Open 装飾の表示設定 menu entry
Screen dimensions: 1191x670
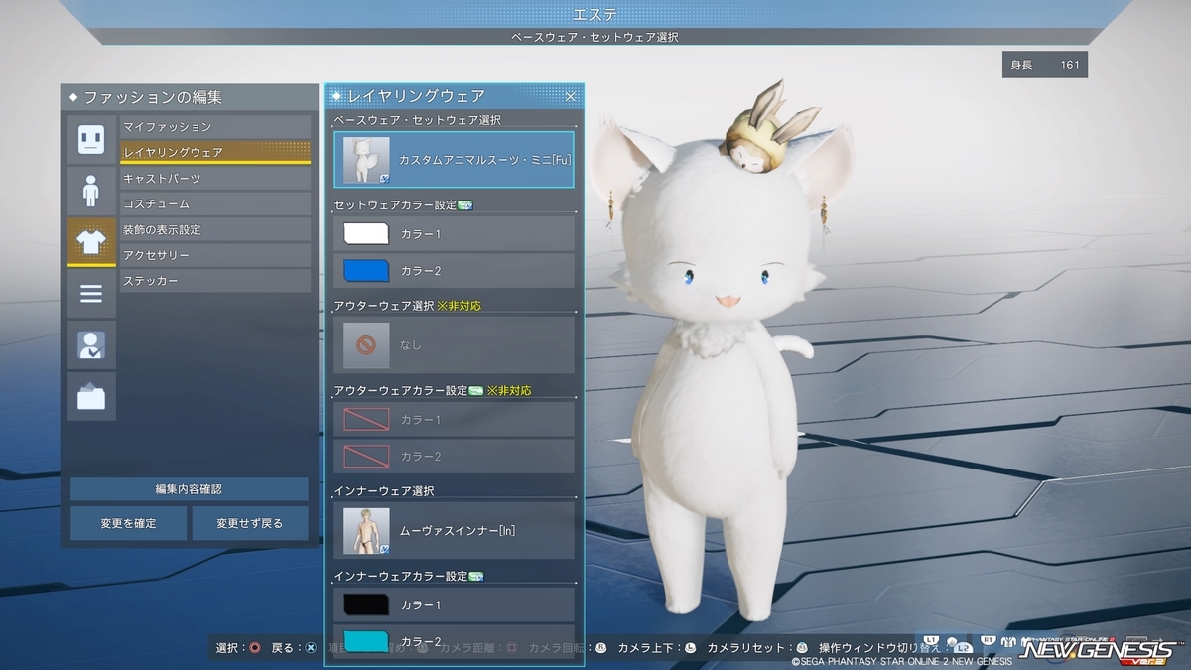[215, 230]
